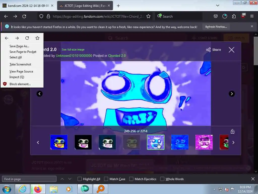Bookmark this page with the address bar star

pos(148,16)
